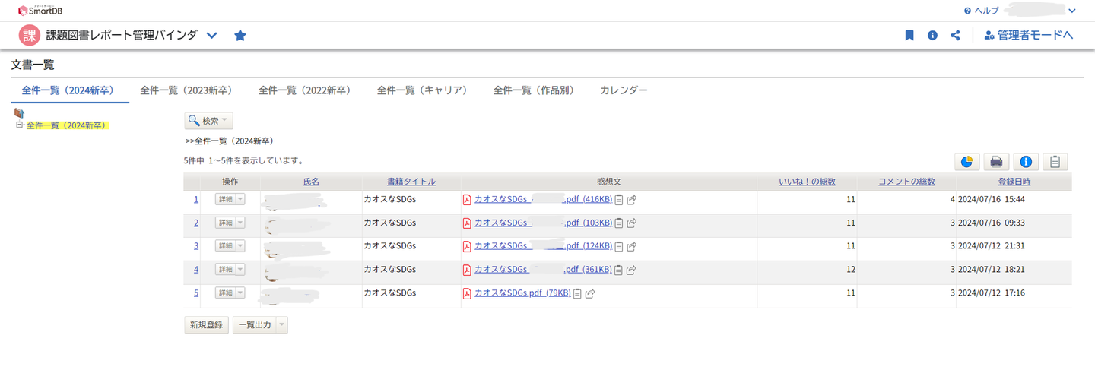Sort by the いいね！の総数 column header
Screen dimensions: 1095x367
807,182
